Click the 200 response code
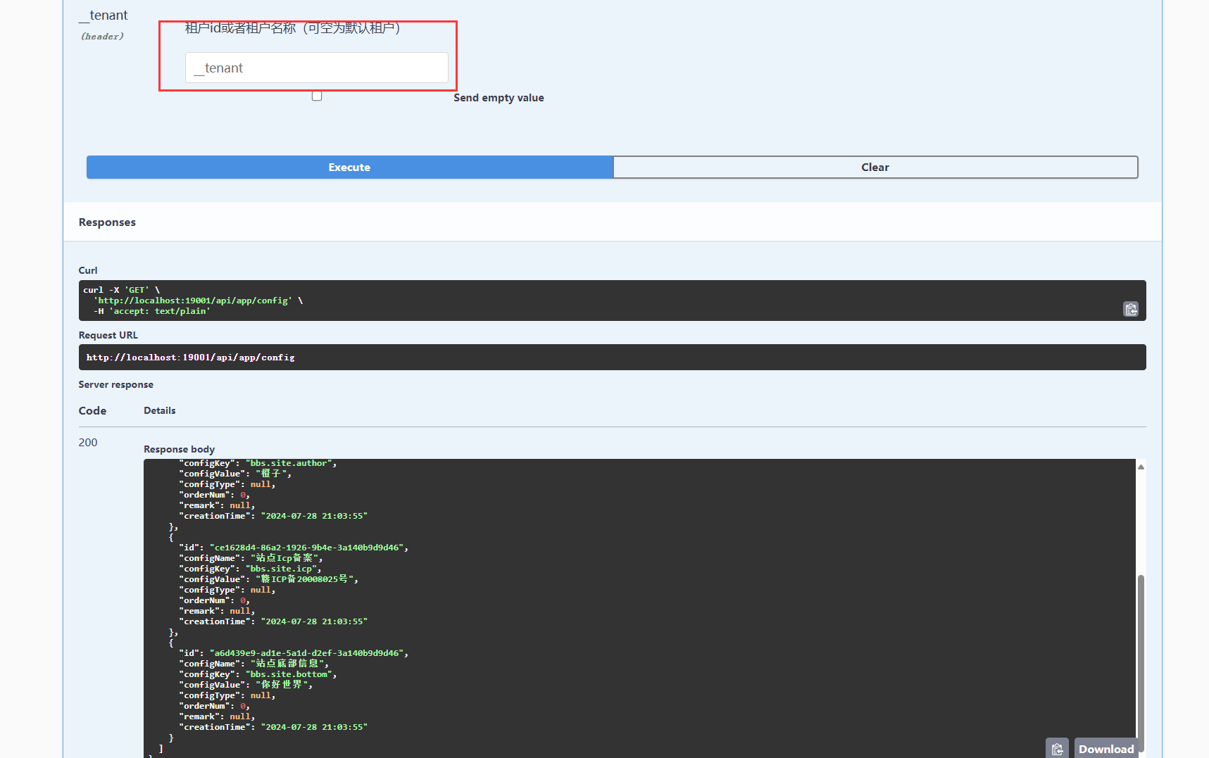1209x758 pixels. [x=88, y=443]
